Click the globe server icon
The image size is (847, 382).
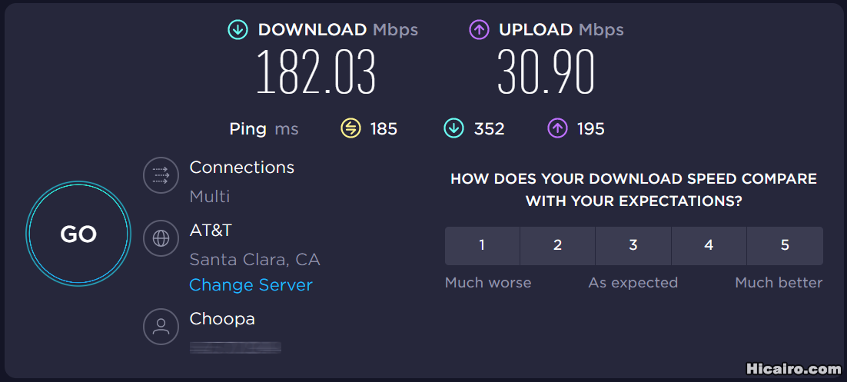tap(161, 238)
